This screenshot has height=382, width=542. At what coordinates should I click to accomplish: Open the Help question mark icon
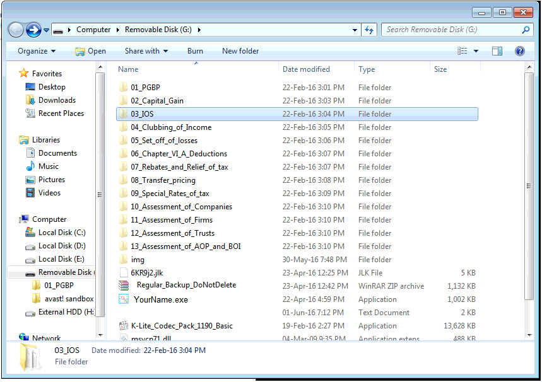pyautogui.click(x=520, y=51)
